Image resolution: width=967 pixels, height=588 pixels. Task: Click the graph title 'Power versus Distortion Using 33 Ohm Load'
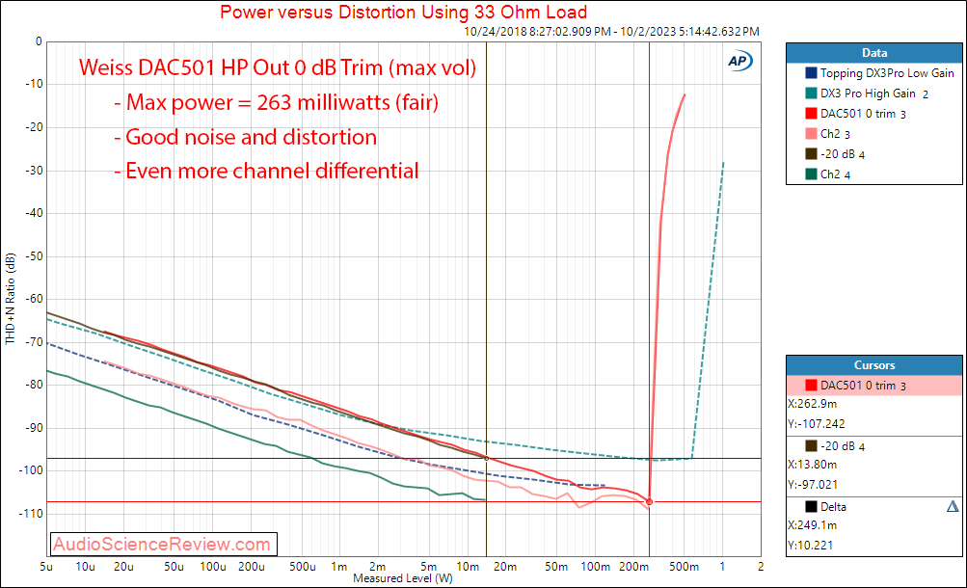[x=403, y=12]
